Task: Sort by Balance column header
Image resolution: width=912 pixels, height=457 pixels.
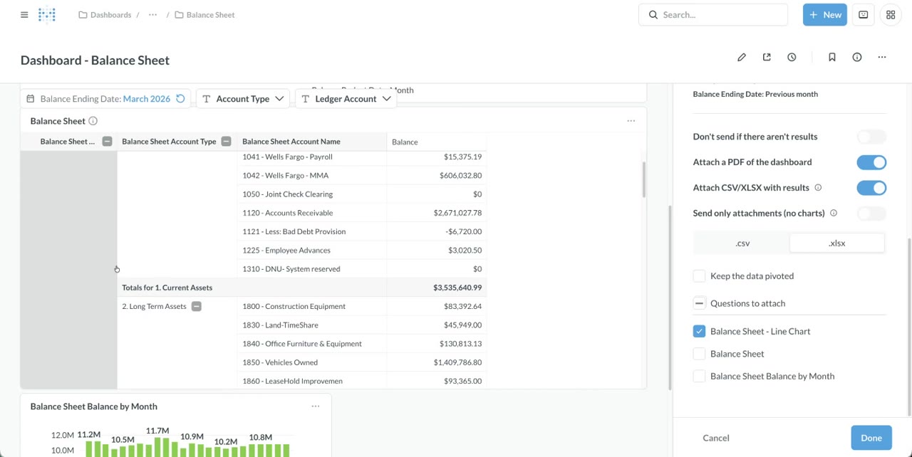Action: (x=405, y=142)
